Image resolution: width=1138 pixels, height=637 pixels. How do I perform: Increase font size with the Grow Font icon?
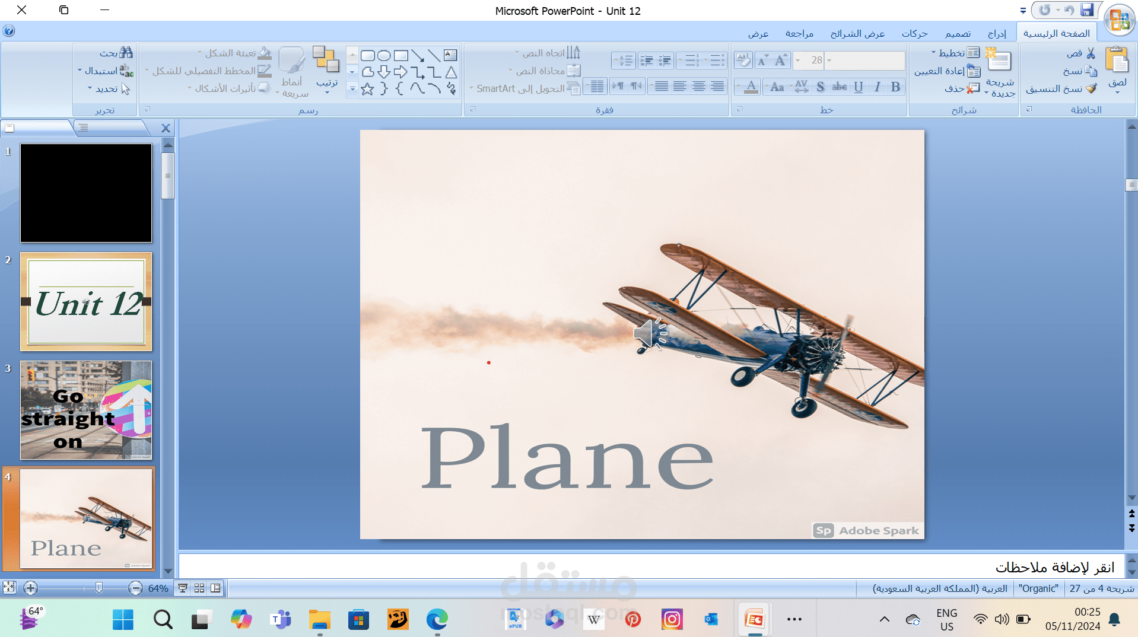coord(781,60)
